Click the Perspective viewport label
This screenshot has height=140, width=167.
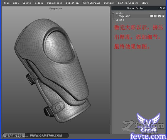[55, 9]
